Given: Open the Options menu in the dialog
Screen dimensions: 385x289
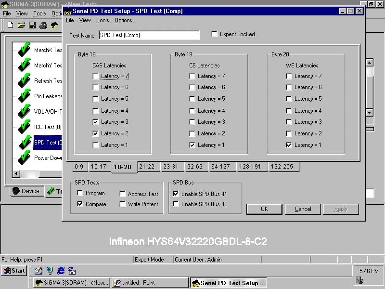Looking at the screenshot, I should click(123, 20).
